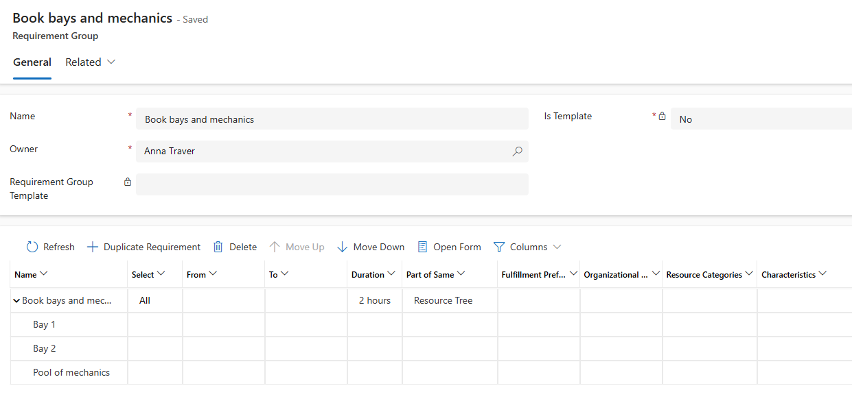Viewport: 852px width, 412px height.
Task: Click the Is Template field showing No
Action: point(761,119)
